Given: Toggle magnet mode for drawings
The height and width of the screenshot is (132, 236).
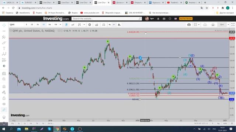Looking at the screenshot, I should coord(4,87).
